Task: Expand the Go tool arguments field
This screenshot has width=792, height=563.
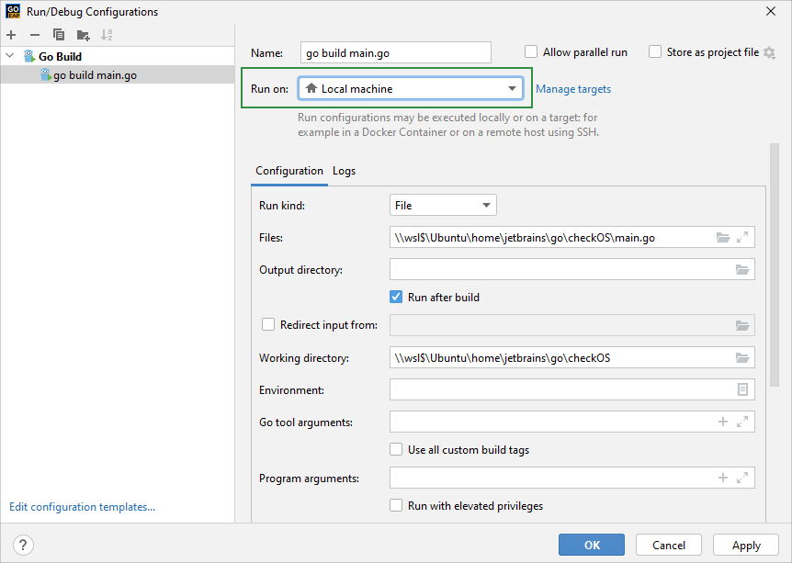Action: (742, 422)
